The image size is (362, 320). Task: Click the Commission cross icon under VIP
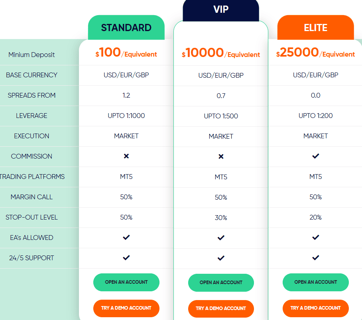click(x=221, y=156)
